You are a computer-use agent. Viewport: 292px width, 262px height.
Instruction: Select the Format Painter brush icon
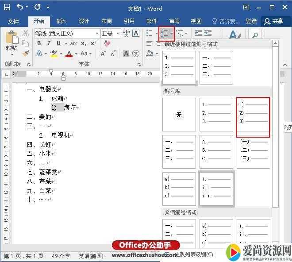pyautogui.click(x=26, y=54)
